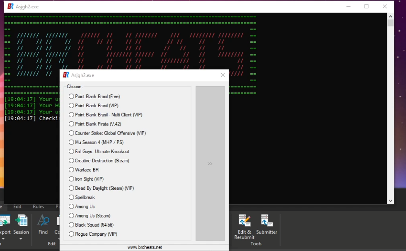Click the console vertical scrollbar thumb
This screenshot has height=251, width=406.
pos(390,23)
